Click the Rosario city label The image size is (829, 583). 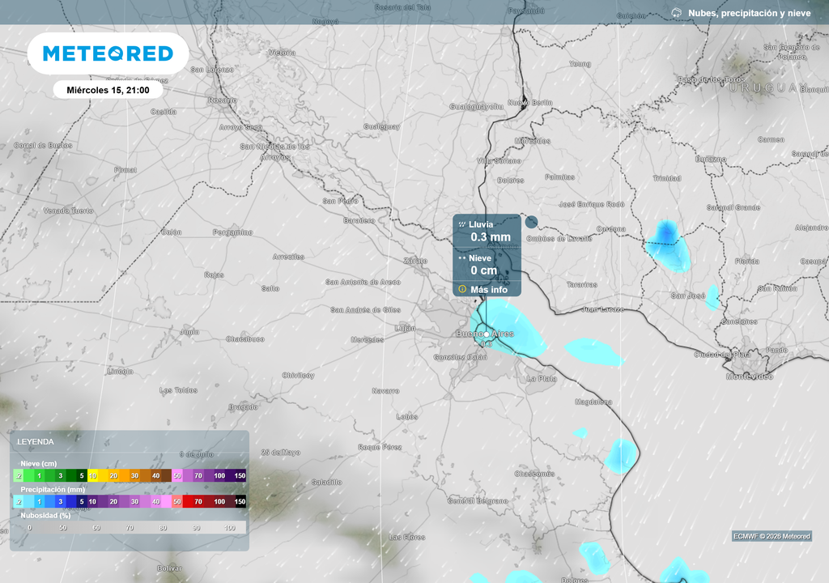pyautogui.click(x=222, y=100)
